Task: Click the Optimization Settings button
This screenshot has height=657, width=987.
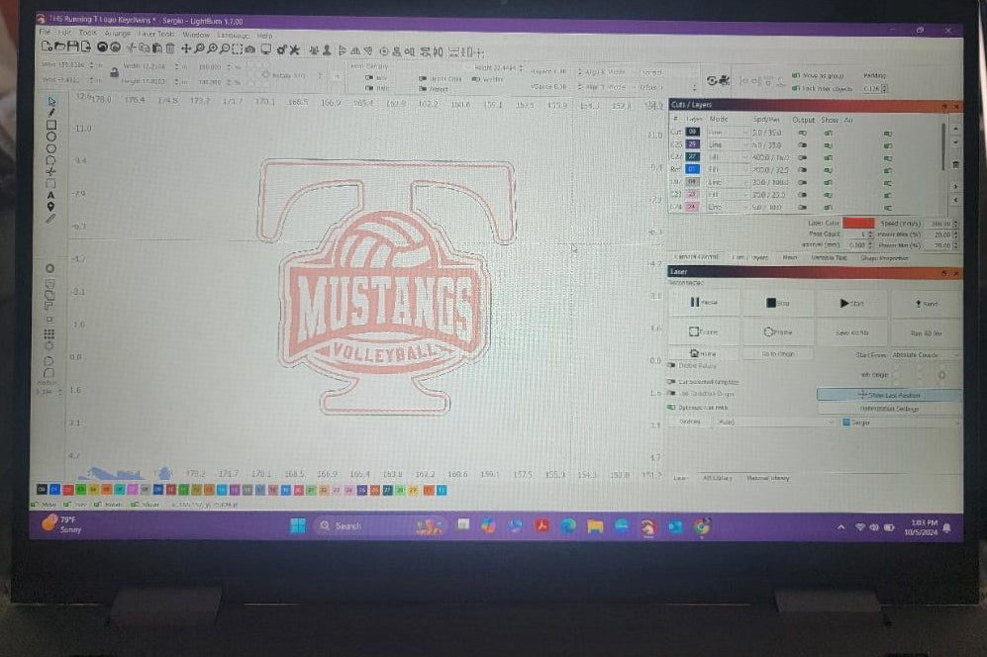Action: point(889,409)
